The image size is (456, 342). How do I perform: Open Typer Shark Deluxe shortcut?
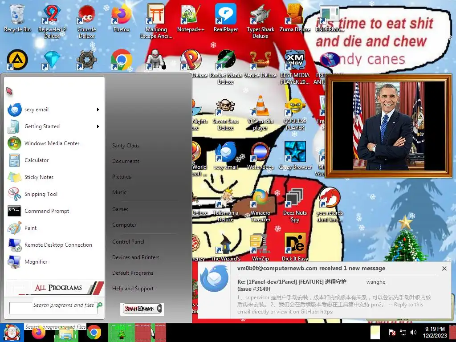pyautogui.click(x=260, y=21)
